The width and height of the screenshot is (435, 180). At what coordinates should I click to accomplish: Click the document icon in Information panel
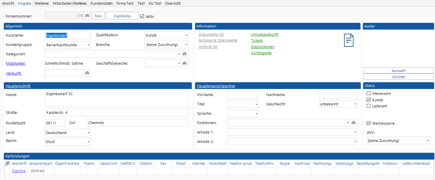coord(348,40)
